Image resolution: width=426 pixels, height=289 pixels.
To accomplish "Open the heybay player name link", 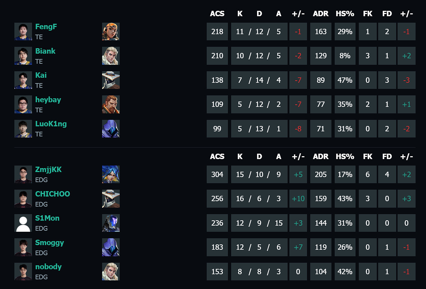I will pyautogui.click(x=48, y=100).
